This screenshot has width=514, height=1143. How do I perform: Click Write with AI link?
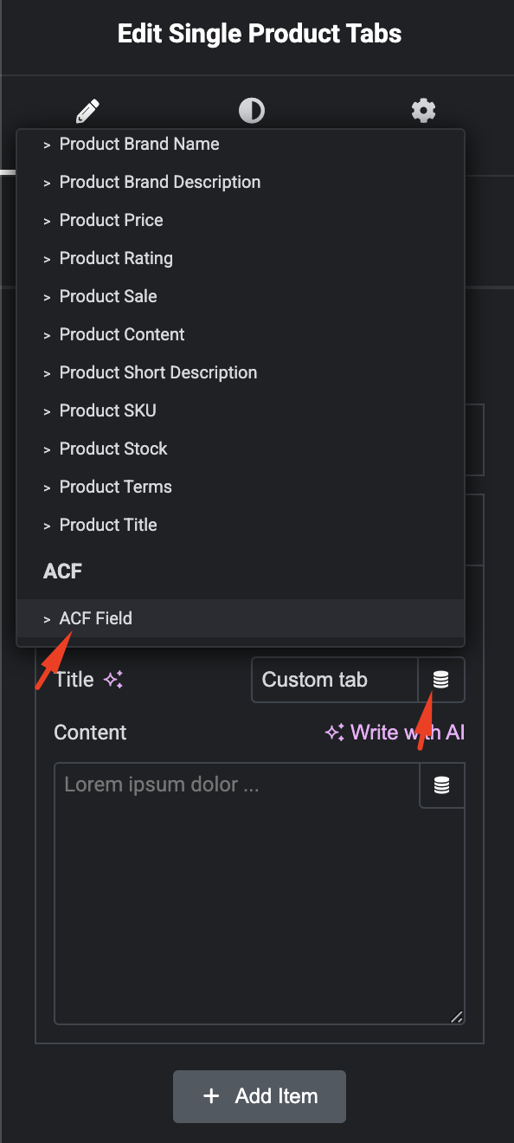click(395, 733)
